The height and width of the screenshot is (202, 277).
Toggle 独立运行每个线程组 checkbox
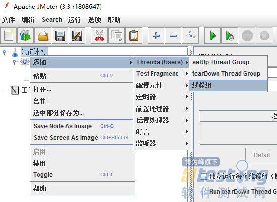(x=204, y=176)
